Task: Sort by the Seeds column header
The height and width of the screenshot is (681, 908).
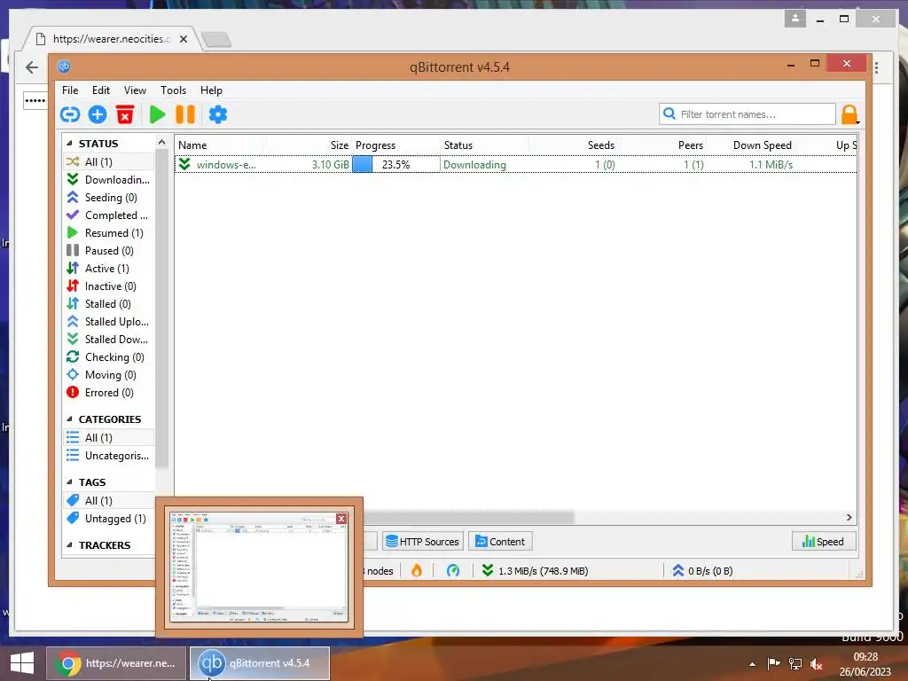Action: tap(574, 145)
